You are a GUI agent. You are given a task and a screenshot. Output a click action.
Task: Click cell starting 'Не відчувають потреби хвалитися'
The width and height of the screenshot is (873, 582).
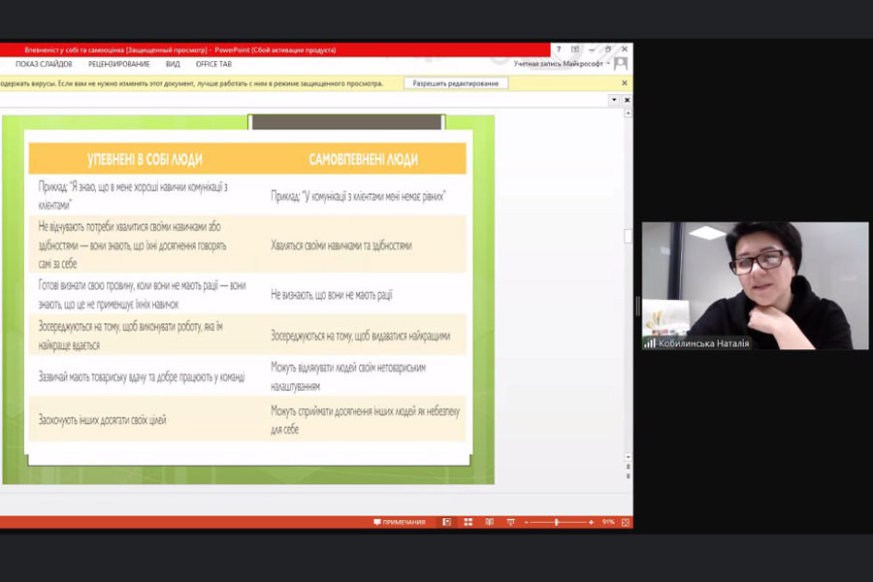pyautogui.click(x=145, y=245)
